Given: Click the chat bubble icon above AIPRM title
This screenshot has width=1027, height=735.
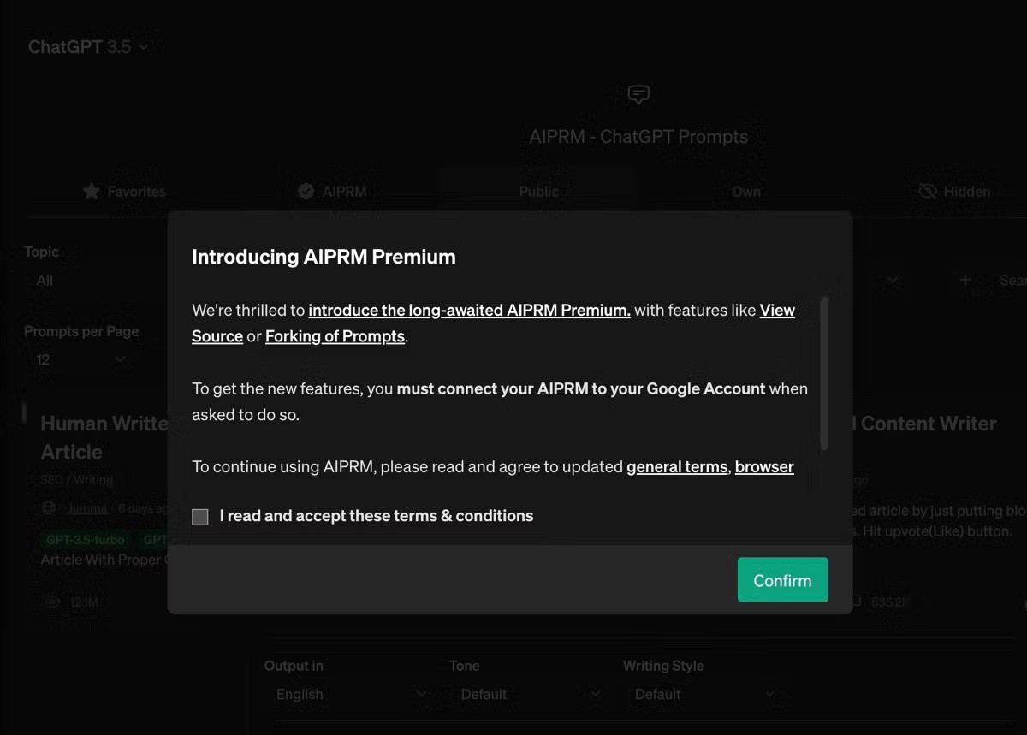Looking at the screenshot, I should pos(638,94).
